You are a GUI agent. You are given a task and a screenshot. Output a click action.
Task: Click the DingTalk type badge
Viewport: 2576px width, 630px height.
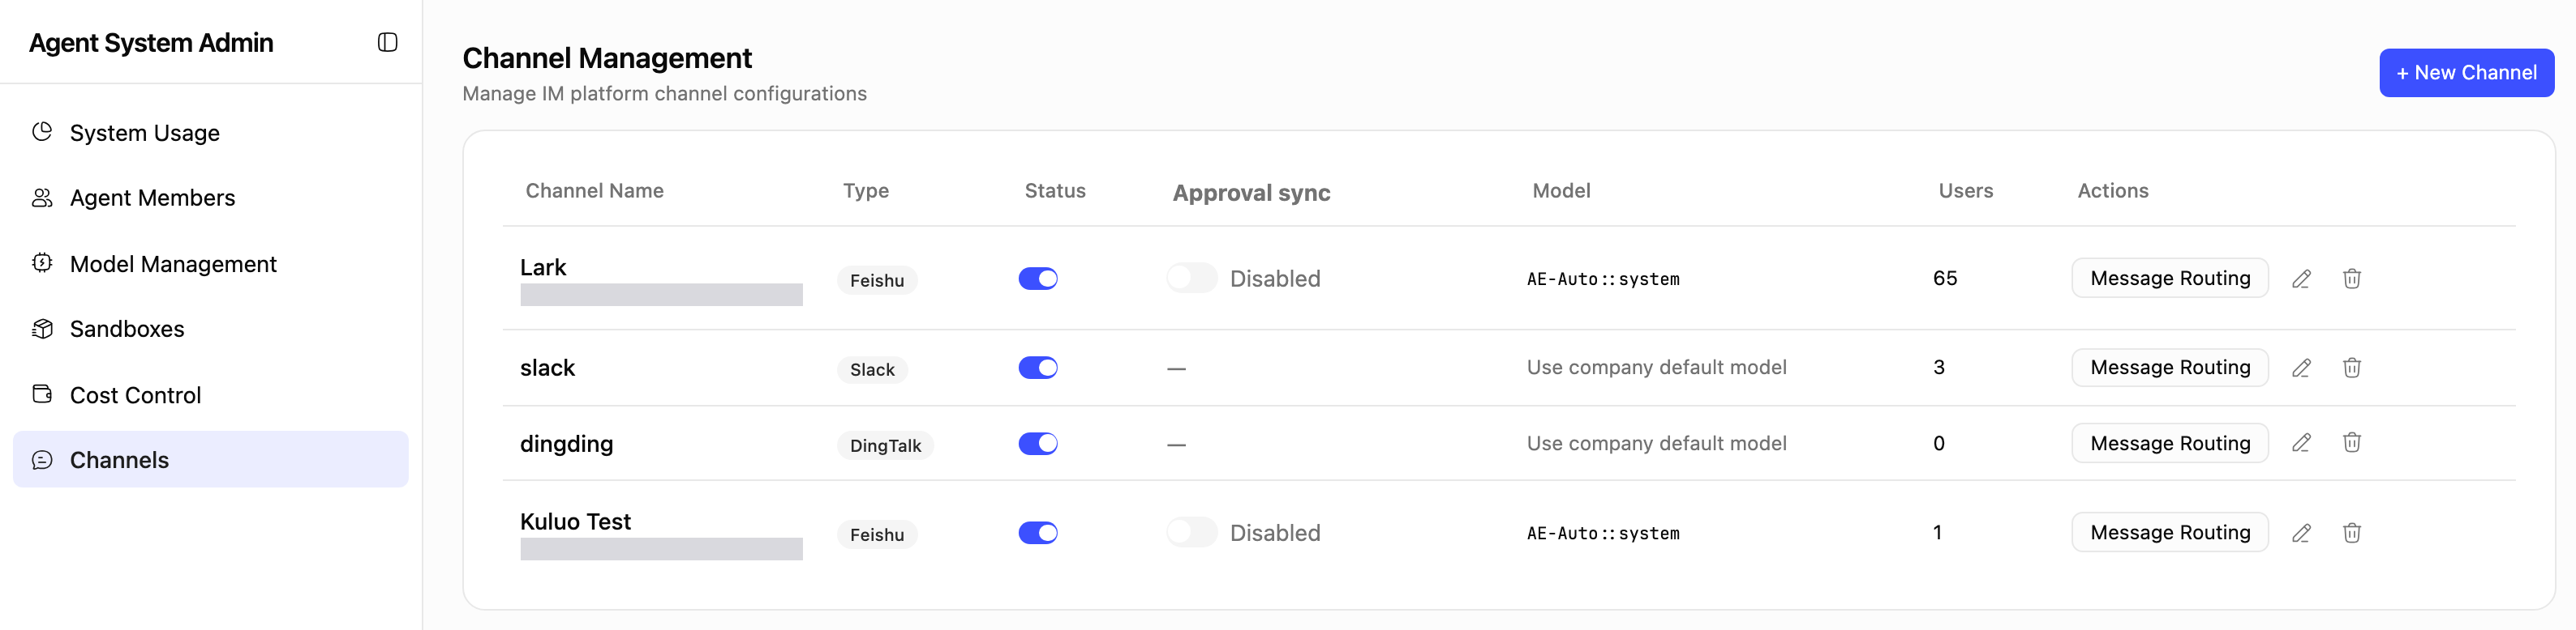[x=885, y=445]
